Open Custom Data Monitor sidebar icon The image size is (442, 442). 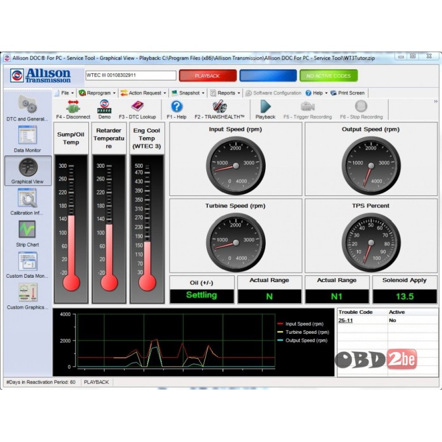27,261
